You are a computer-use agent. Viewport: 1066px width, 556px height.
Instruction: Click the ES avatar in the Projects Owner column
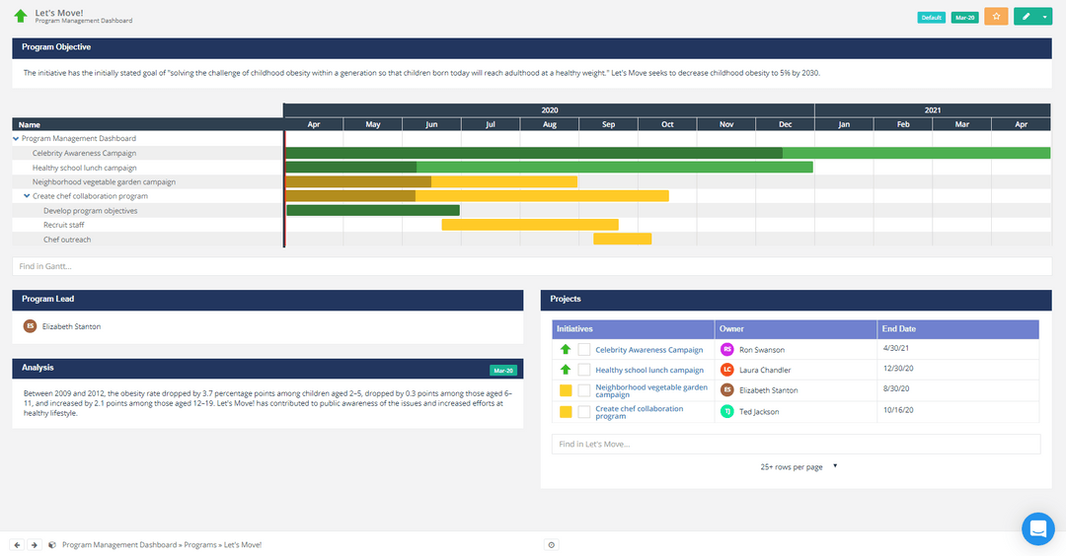[x=726, y=390]
